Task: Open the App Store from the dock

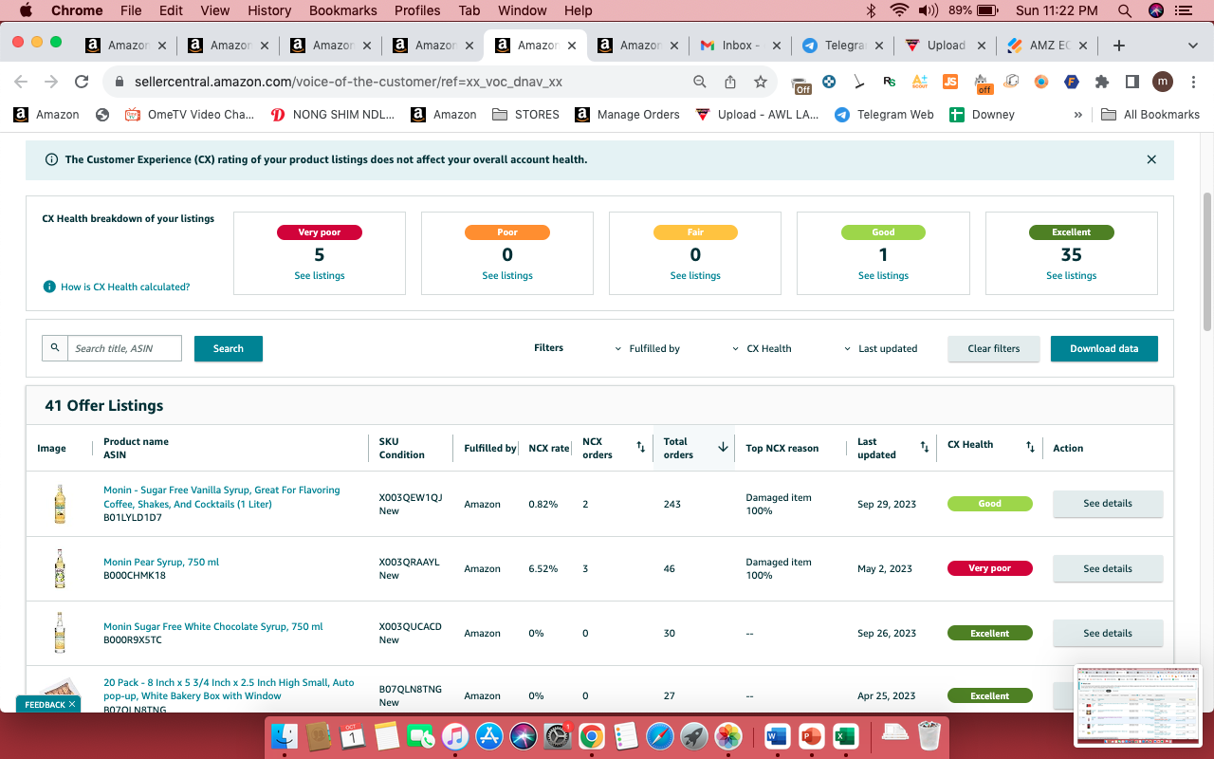Action: pyautogui.click(x=489, y=735)
